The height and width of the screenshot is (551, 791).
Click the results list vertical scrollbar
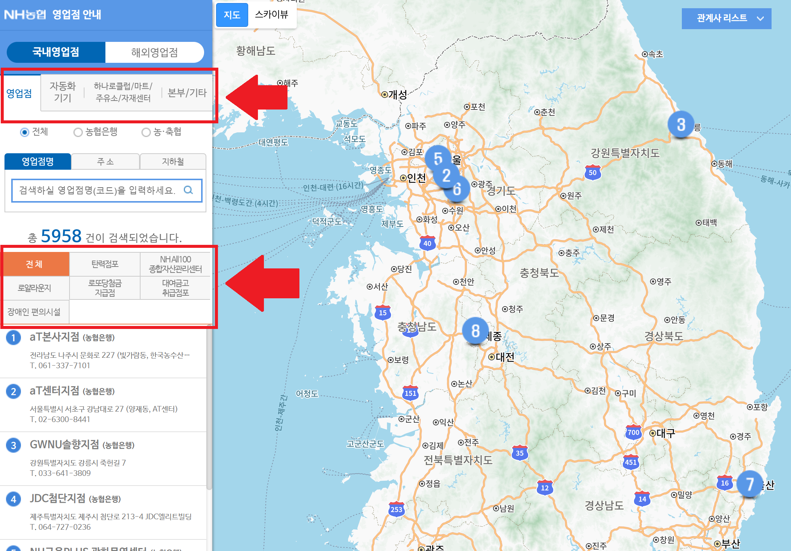209,407
